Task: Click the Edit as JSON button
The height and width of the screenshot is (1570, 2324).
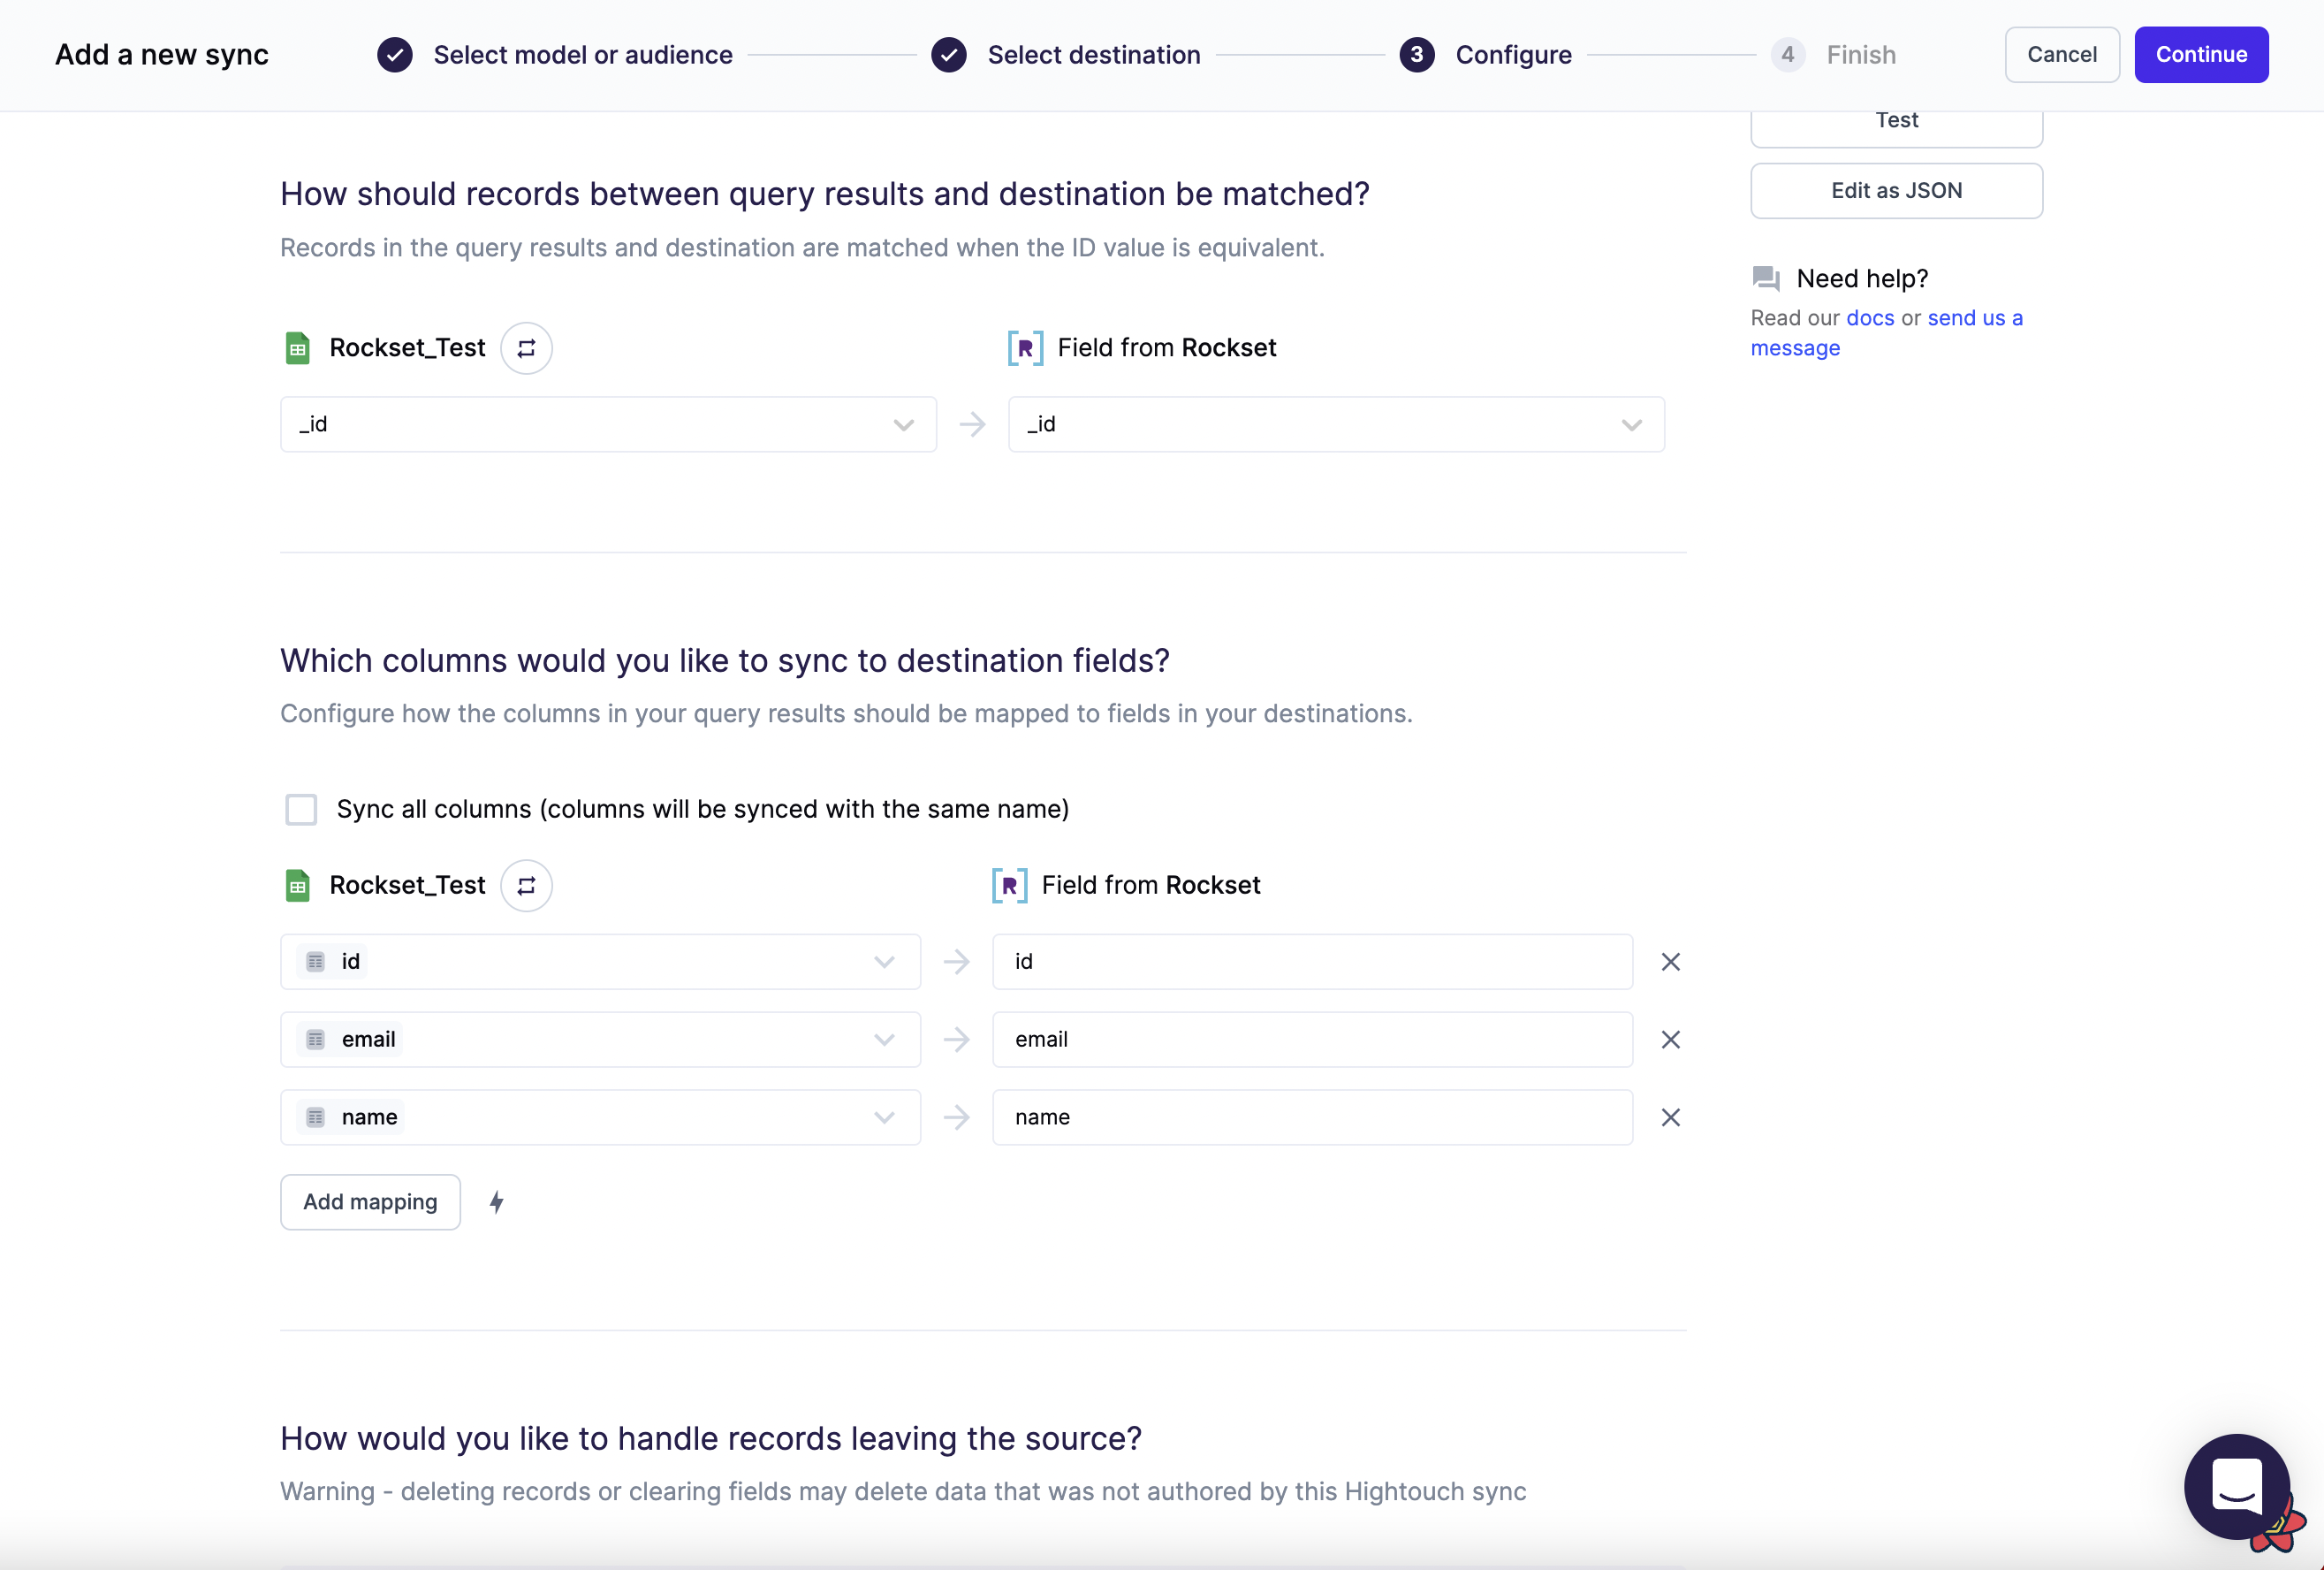Action: coord(1896,190)
